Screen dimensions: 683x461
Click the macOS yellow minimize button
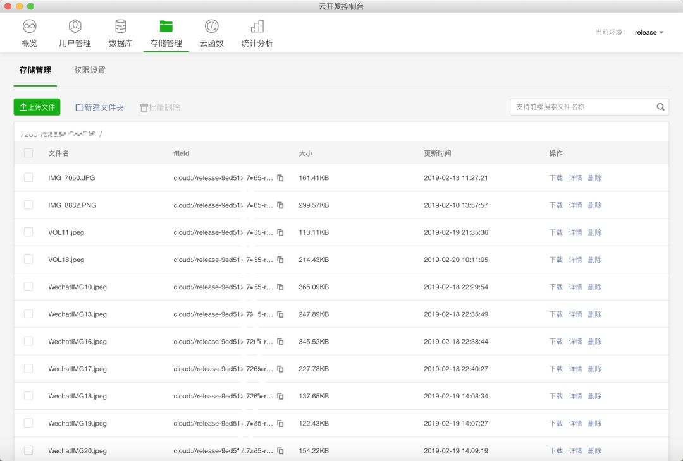coord(19,6)
